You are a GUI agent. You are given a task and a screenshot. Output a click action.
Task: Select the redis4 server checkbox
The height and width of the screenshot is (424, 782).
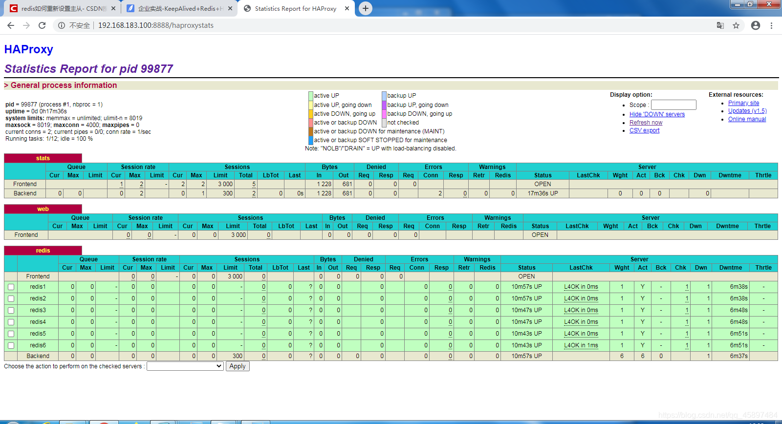point(11,322)
